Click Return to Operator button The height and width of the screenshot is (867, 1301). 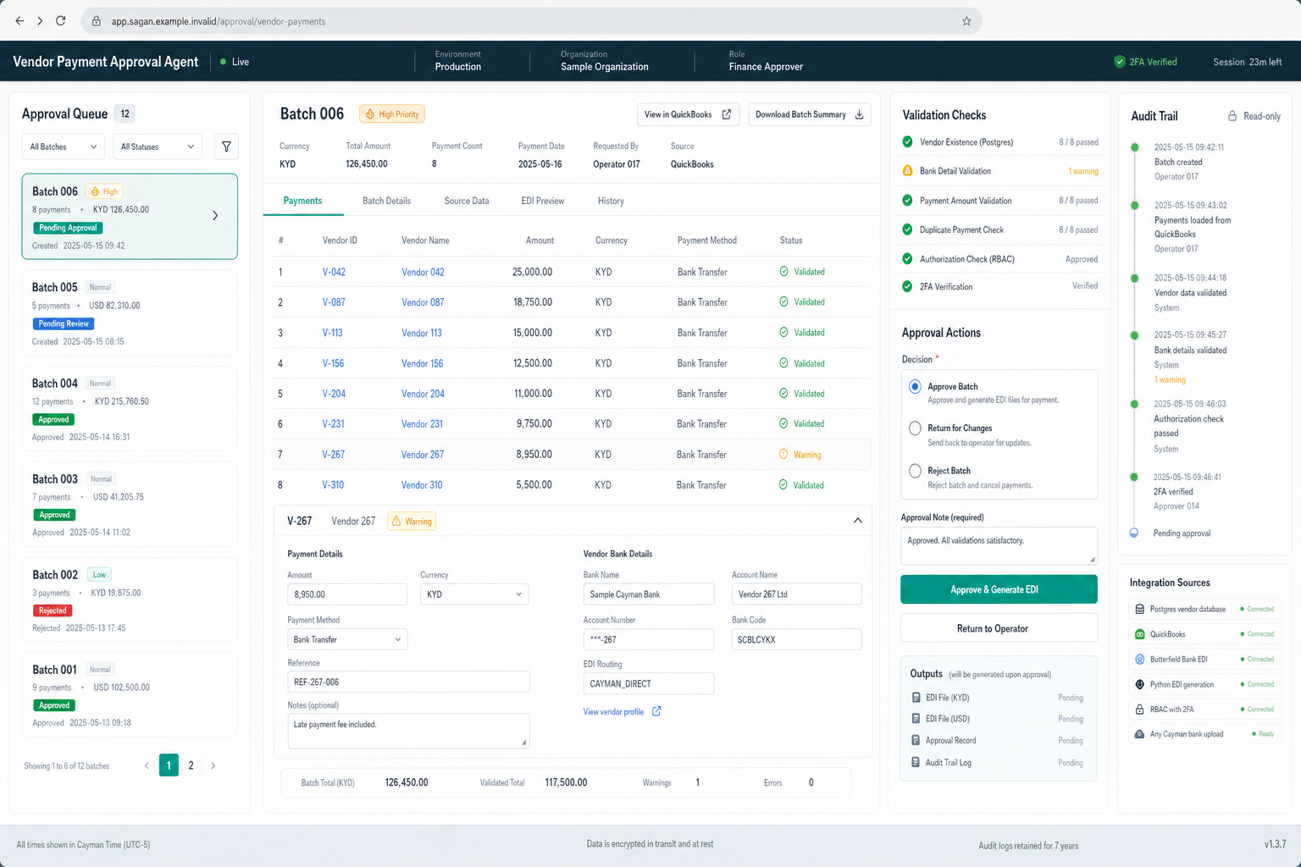coord(999,628)
